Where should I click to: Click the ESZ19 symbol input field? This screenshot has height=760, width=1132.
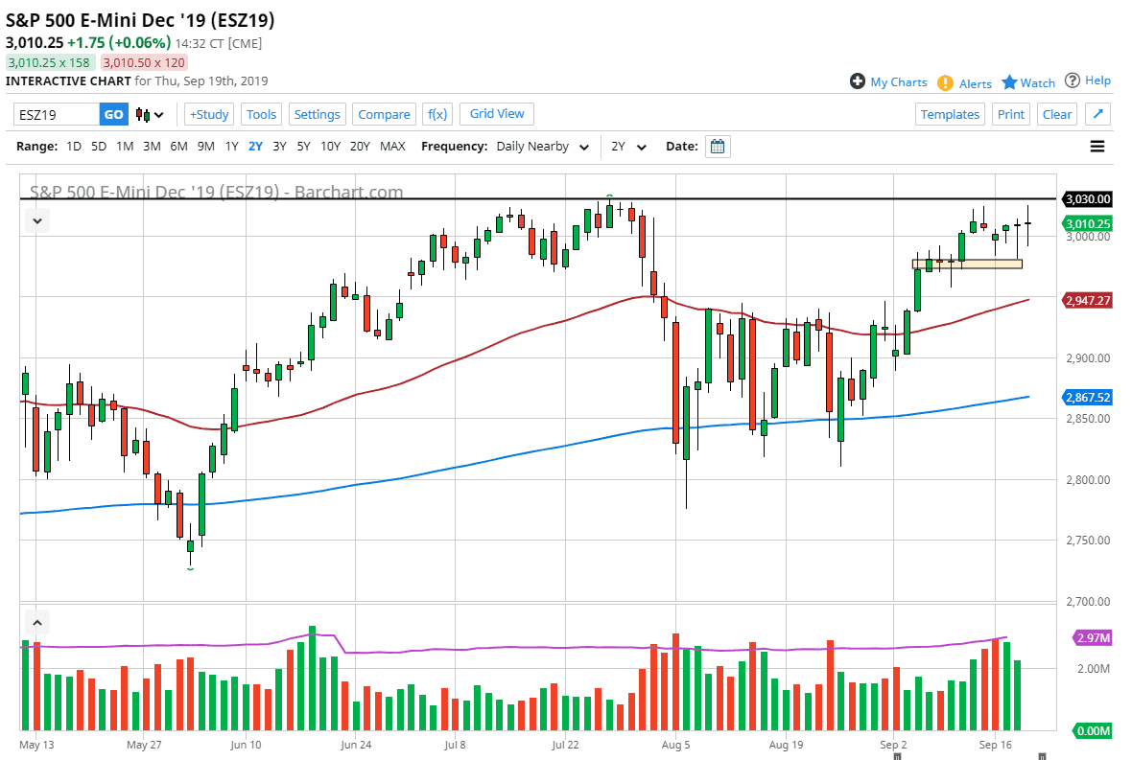pyautogui.click(x=57, y=115)
